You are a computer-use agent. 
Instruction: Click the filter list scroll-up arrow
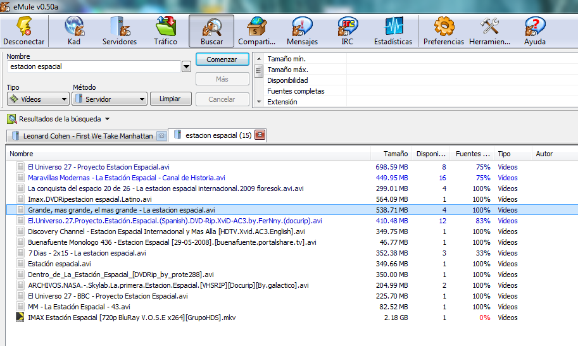[259, 59]
